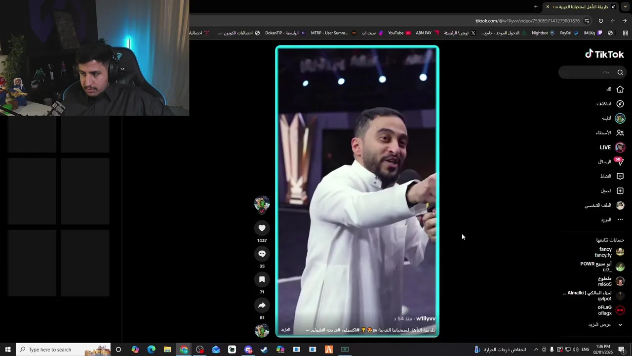632x356 pixels.
Task: Open the More three-dots menu
Action: tap(620, 220)
